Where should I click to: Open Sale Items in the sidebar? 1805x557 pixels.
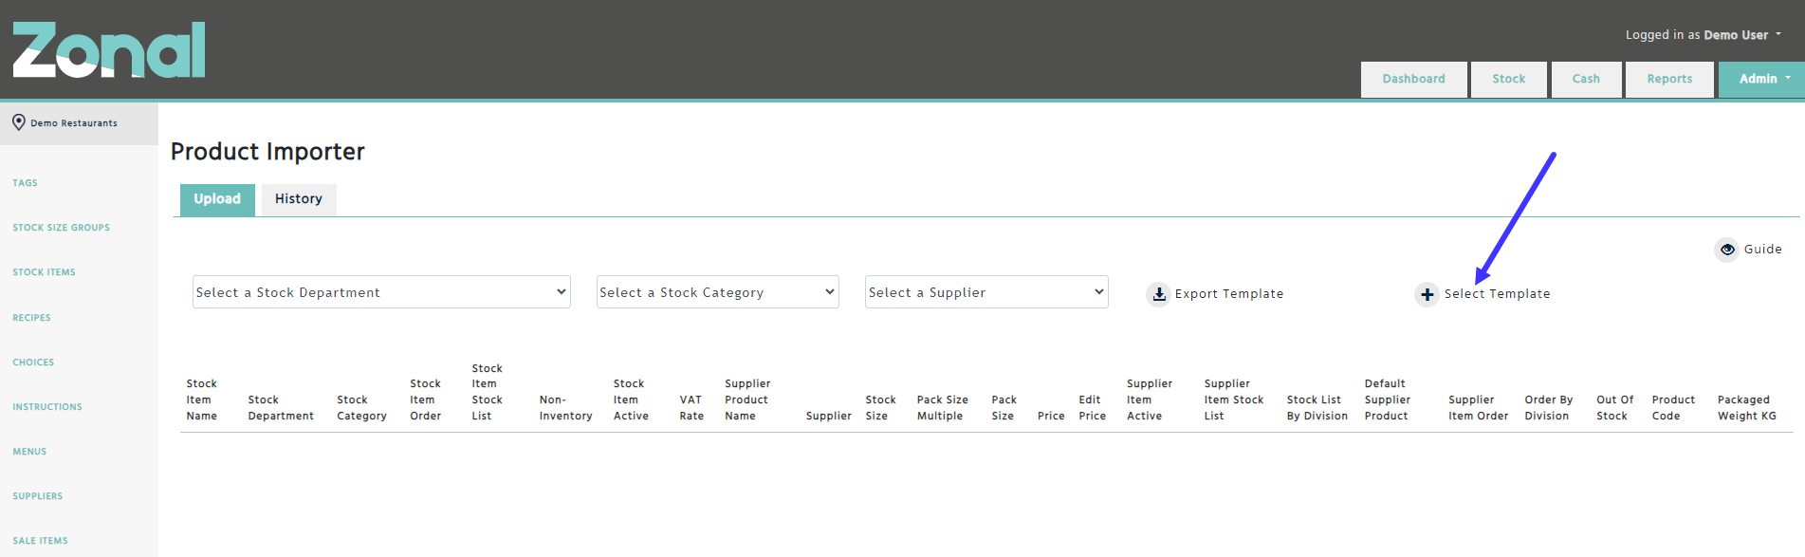41,541
